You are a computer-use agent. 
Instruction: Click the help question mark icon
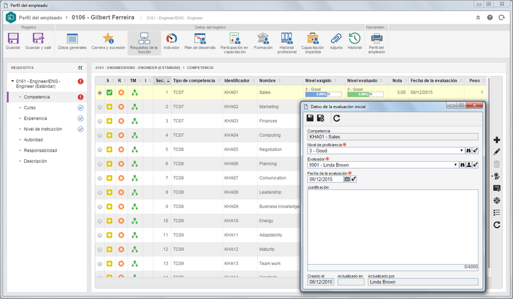[x=490, y=18]
